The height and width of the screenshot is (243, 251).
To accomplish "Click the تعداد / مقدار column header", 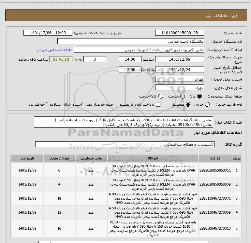I will (59, 159).
